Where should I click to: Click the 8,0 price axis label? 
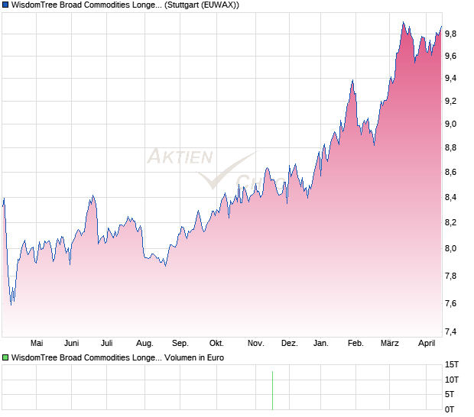pos(451,249)
